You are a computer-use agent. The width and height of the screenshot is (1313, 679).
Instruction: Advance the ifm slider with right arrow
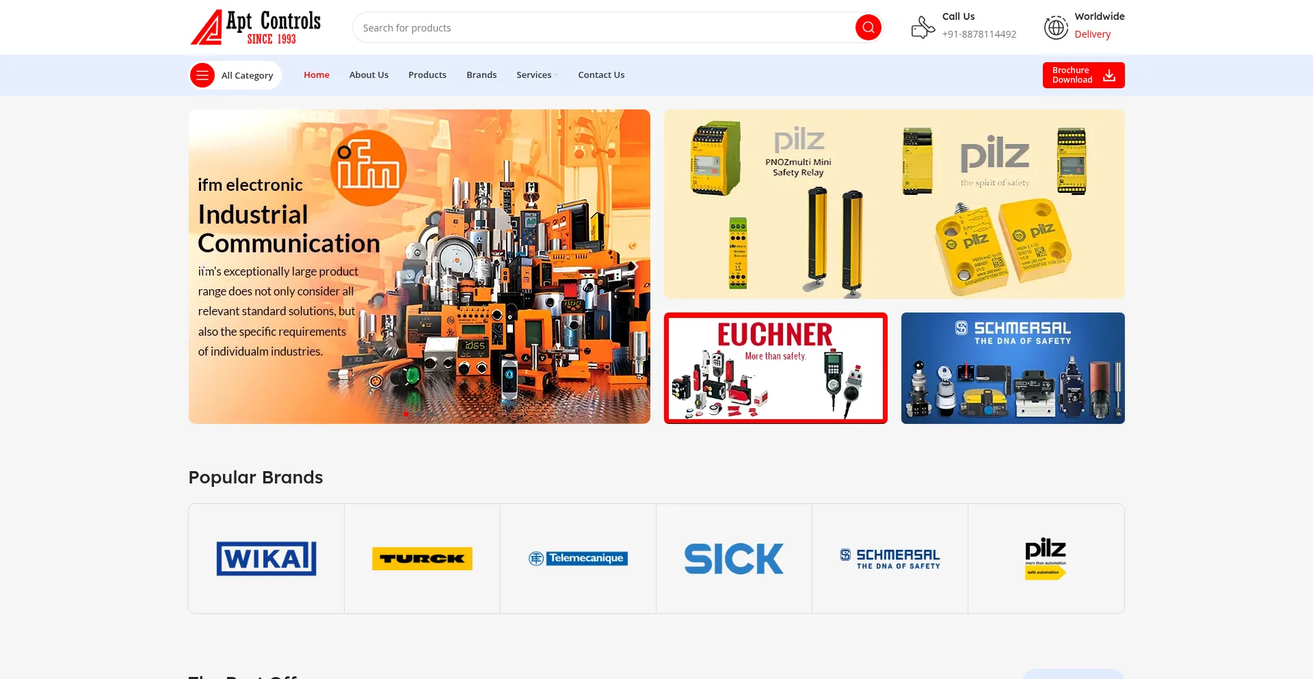coord(634,267)
